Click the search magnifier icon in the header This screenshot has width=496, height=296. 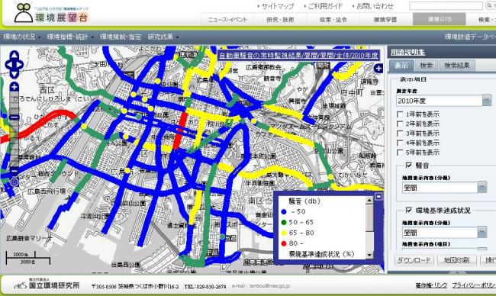click(x=490, y=5)
